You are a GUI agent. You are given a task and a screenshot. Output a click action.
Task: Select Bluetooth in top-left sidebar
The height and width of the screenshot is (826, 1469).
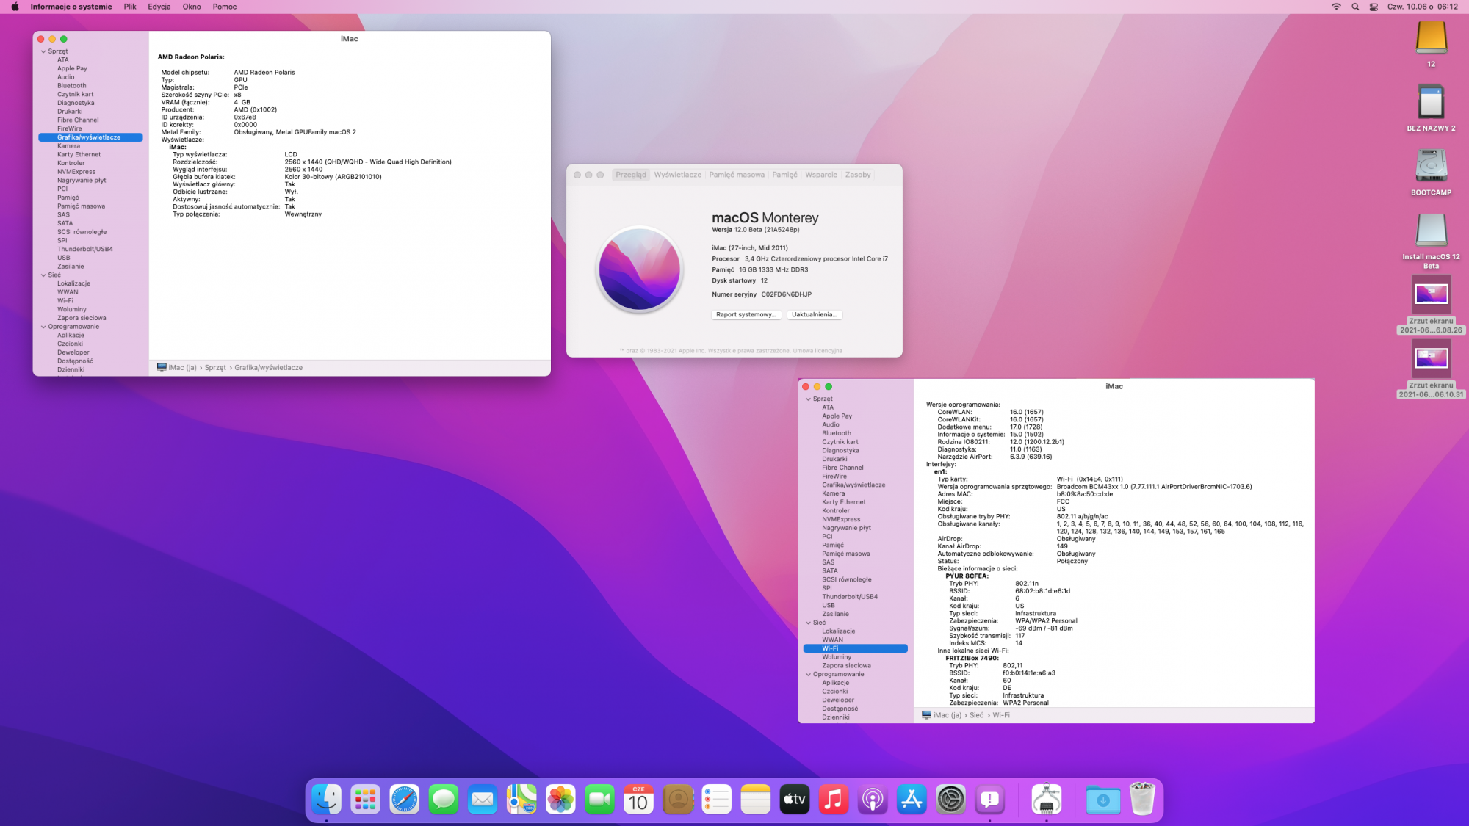pyautogui.click(x=72, y=86)
